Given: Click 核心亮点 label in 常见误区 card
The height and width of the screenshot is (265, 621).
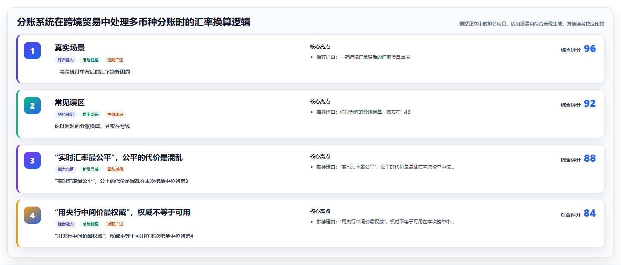Looking at the screenshot, I should pos(320,101).
